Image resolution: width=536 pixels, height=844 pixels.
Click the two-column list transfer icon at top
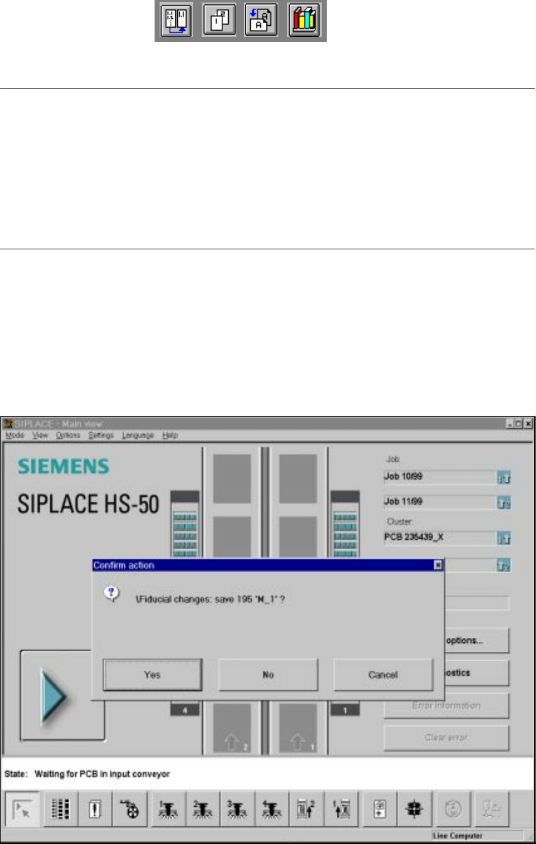(x=175, y=21)
